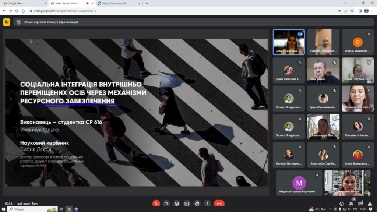Open the Activities panel

(x=370, y=204)
